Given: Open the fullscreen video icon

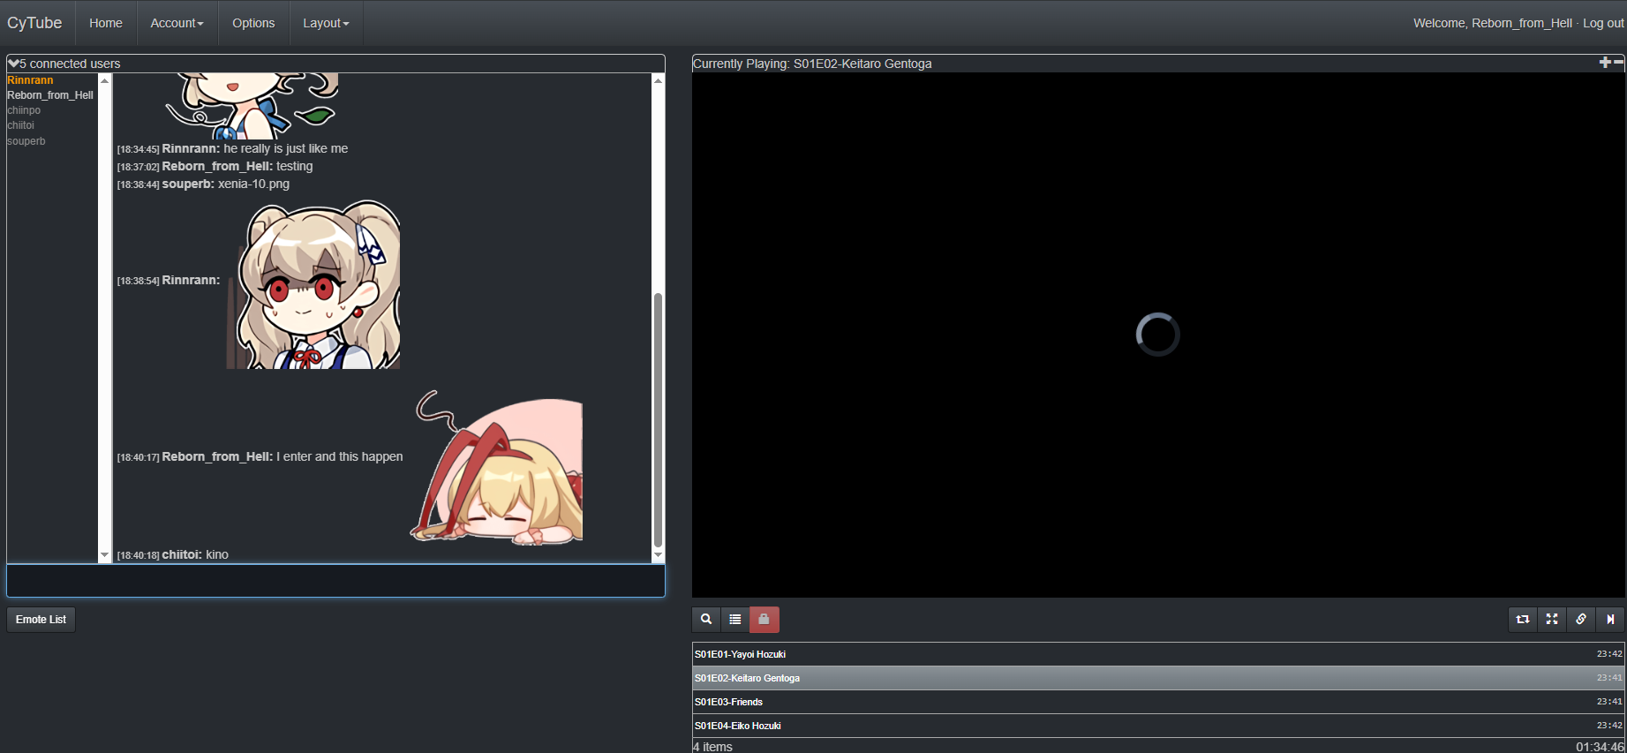Looking at the screenshot, I should pyautogui.click(x=1552, y=620).
